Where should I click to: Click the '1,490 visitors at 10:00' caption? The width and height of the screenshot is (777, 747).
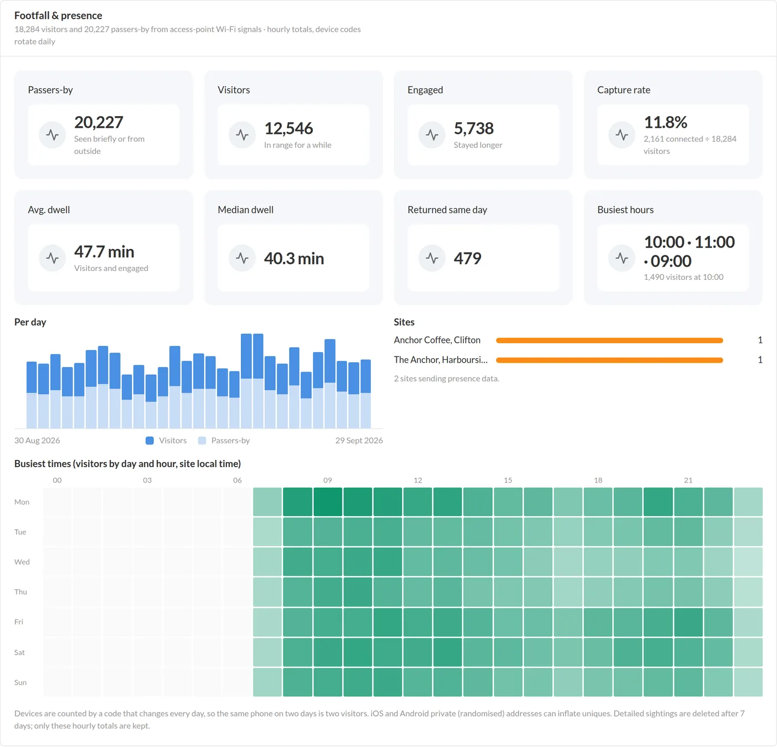tap(684, 277)
